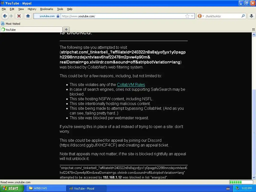Screen dimensions: 256x192
Task: Open the Tools menu
Action: click(60, 9)
